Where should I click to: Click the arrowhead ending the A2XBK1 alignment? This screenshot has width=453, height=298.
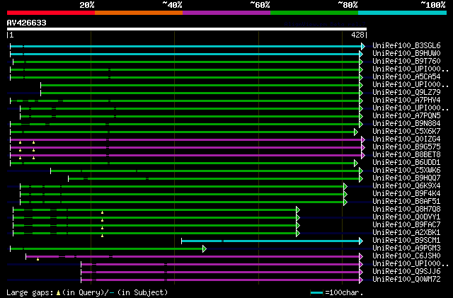point(298,234)
